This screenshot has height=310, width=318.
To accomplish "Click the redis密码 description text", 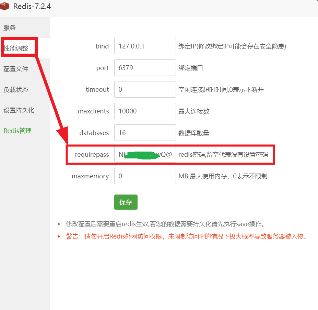I will [x=223, y=155].
